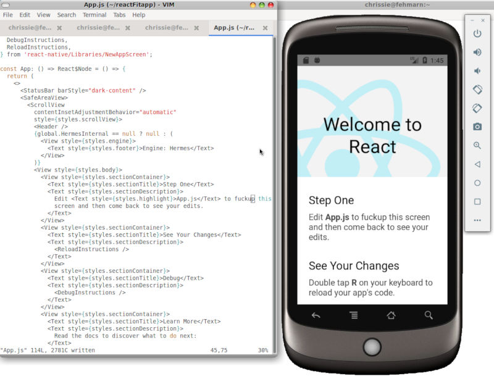Activate the emulator zoom magnifier

[477, 146]
